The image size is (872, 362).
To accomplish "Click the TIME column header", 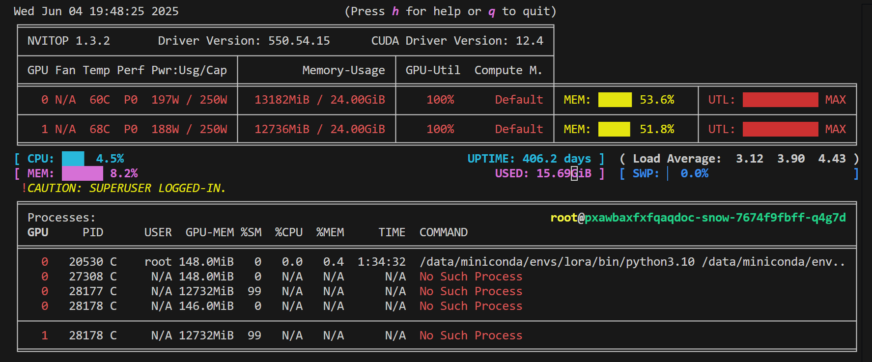I will (x=392, y=232).
